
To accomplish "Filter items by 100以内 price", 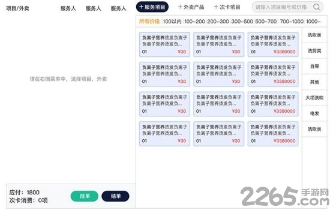I will (x=172, y=21).
